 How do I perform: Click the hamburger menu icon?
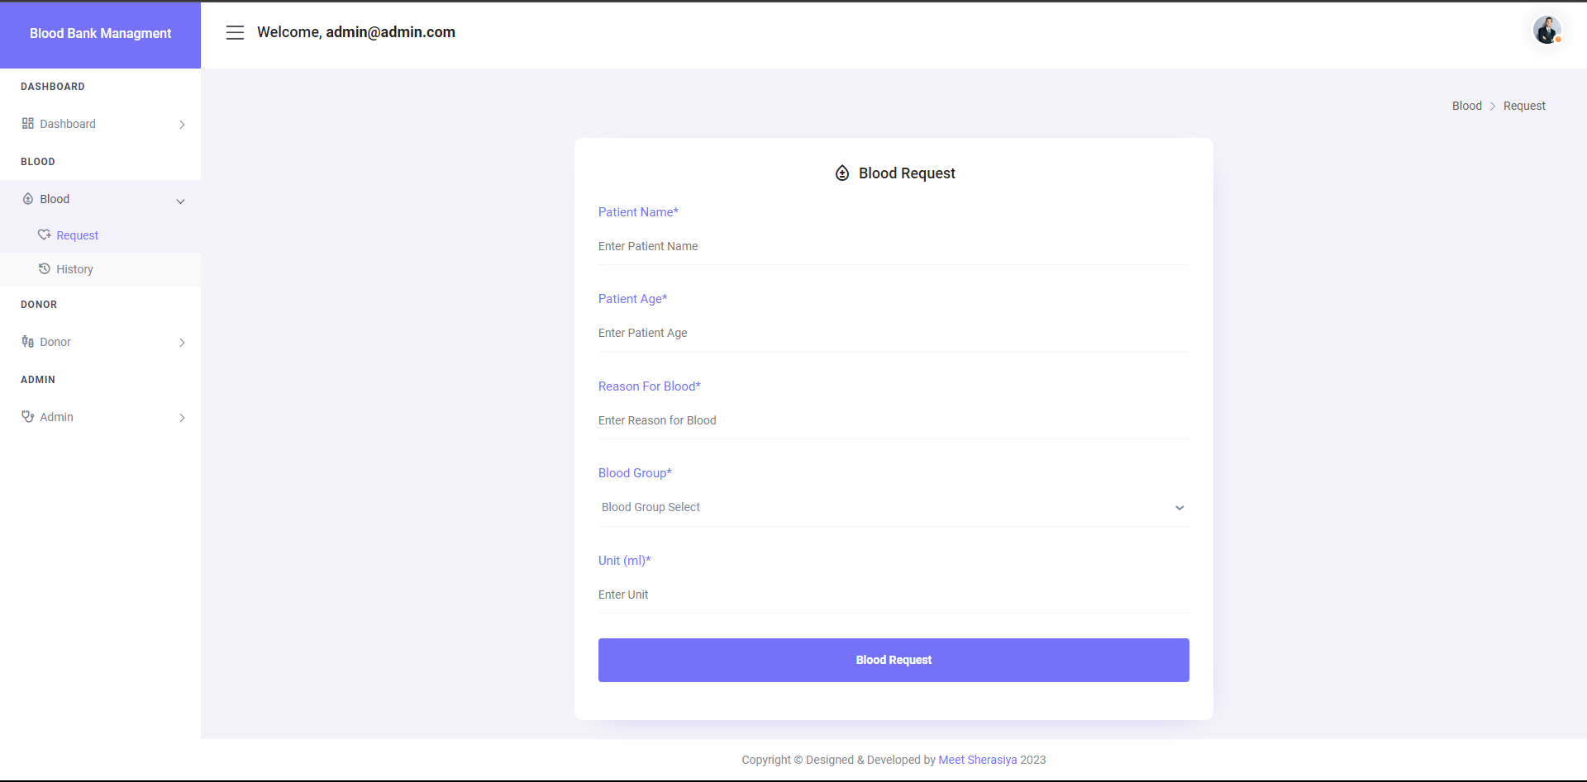[235, 32]
